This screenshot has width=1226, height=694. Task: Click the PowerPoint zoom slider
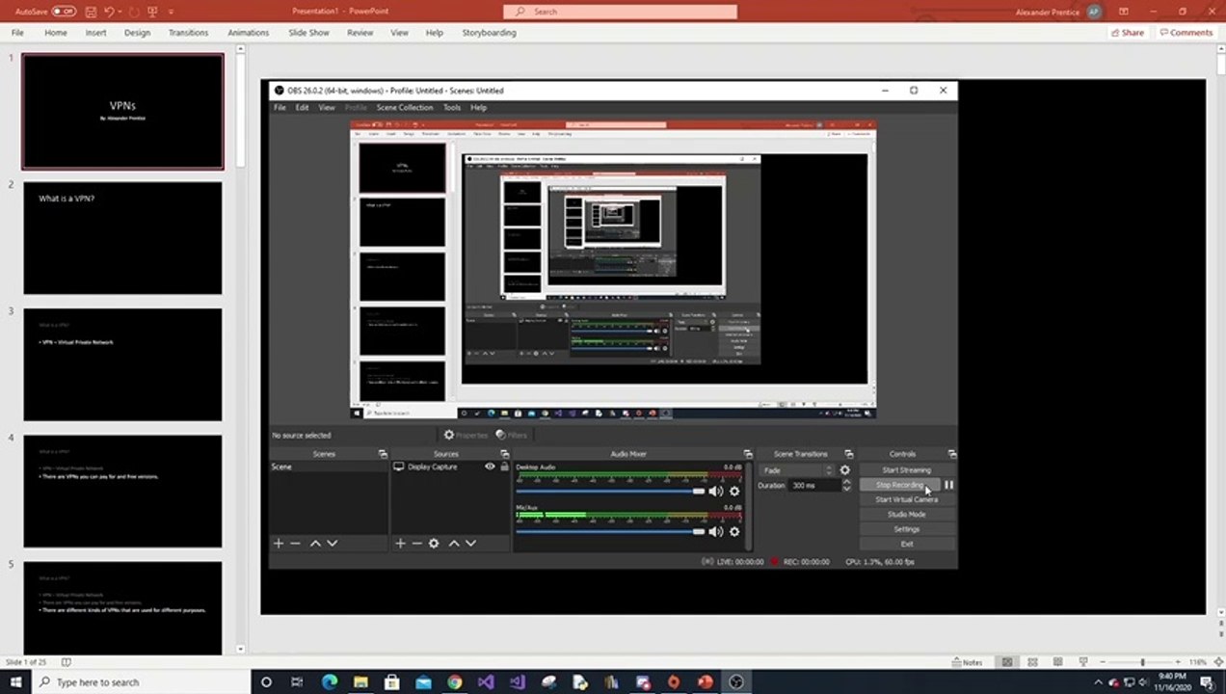(x=1141, y=662)
